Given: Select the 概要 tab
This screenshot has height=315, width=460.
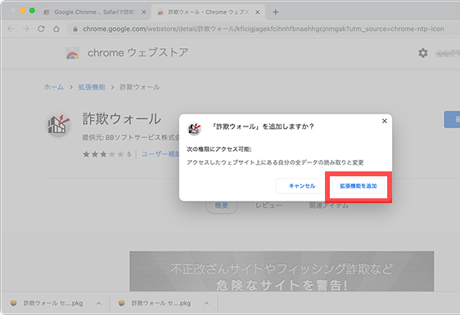Looking at the screenshot, I should pos(222,206).
